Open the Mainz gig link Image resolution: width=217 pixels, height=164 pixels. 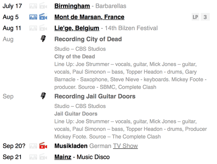point(63,157)
